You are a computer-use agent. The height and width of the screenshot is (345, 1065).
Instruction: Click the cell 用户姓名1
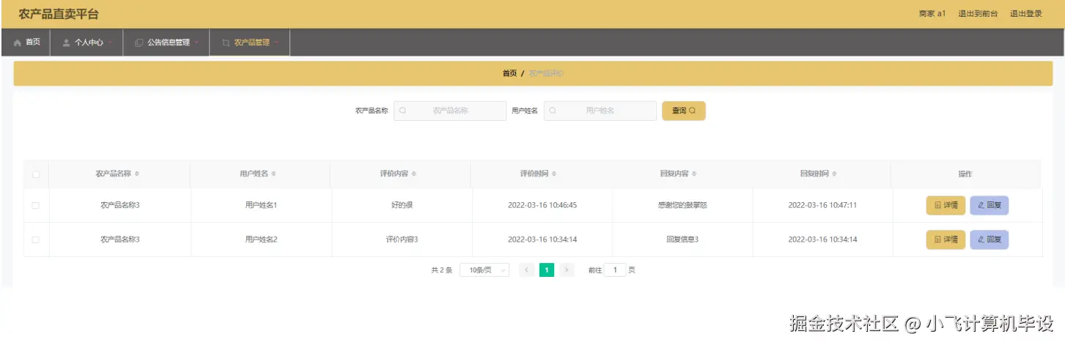(x=261, y=206)
